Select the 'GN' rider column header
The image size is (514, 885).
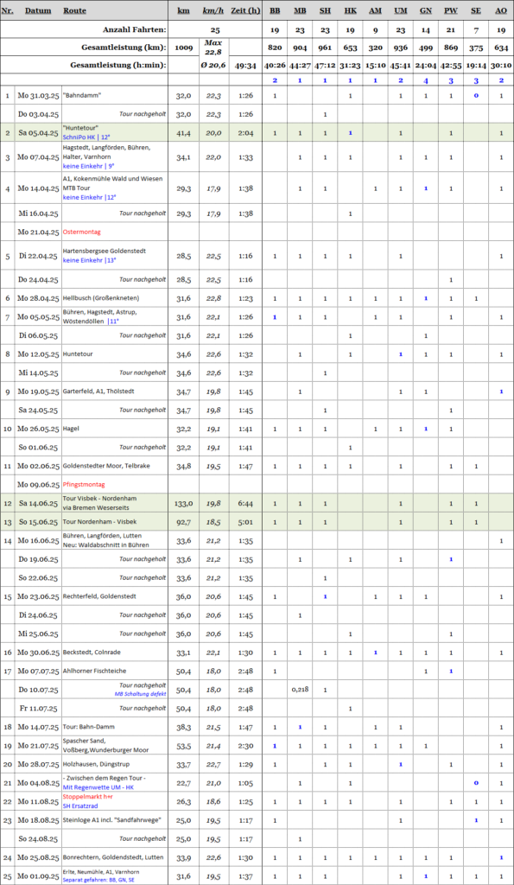coord(426,10)
